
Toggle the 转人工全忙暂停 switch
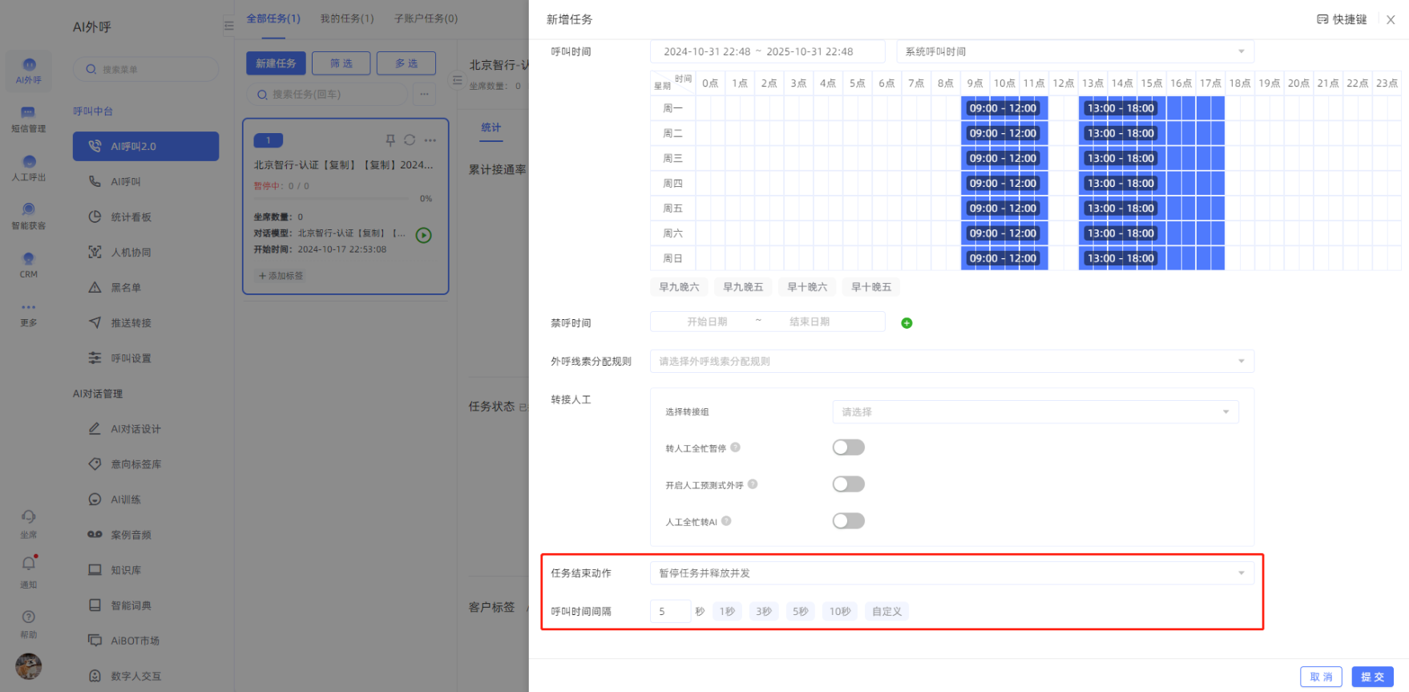click(x=848, y=447)
